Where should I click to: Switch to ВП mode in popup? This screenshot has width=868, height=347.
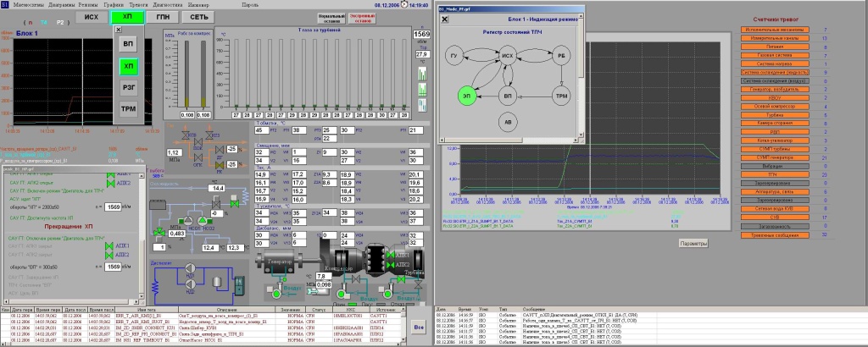click(x=128, y=42)
